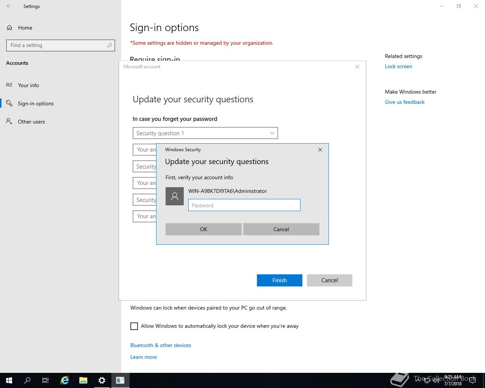
Task: Open Task View on taskbar
Action: click(x=45, y=380)
